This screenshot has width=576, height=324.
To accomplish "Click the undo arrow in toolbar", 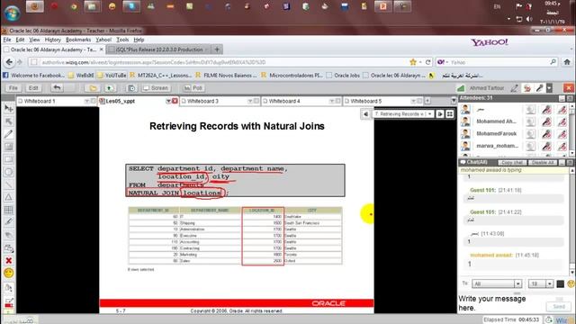I will pos(57,88).
